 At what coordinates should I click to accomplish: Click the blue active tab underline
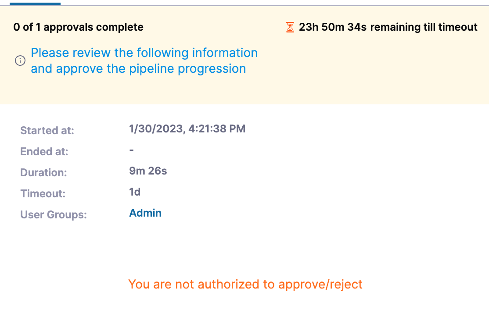point(35,4)
